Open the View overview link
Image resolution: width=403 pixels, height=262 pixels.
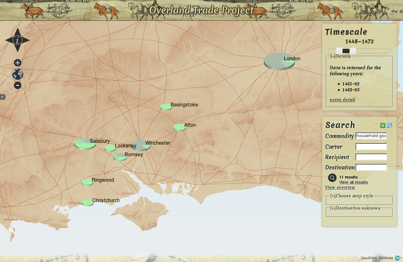(x=340, y=187)
